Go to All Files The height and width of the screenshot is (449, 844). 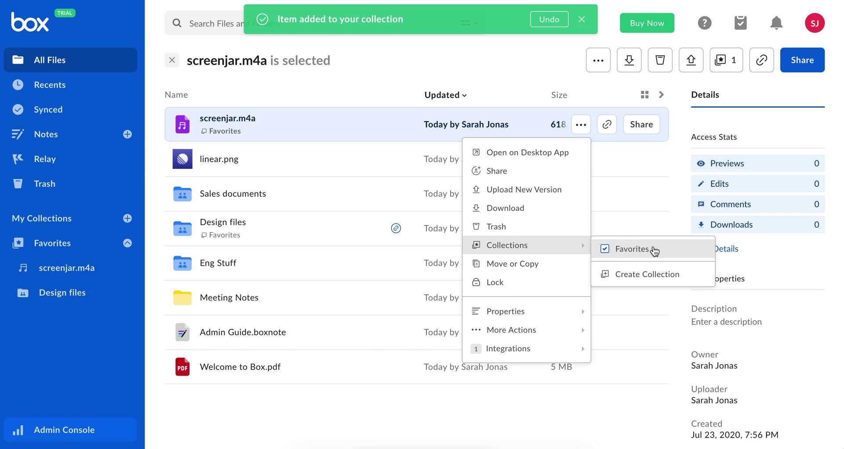click(70, 60)
